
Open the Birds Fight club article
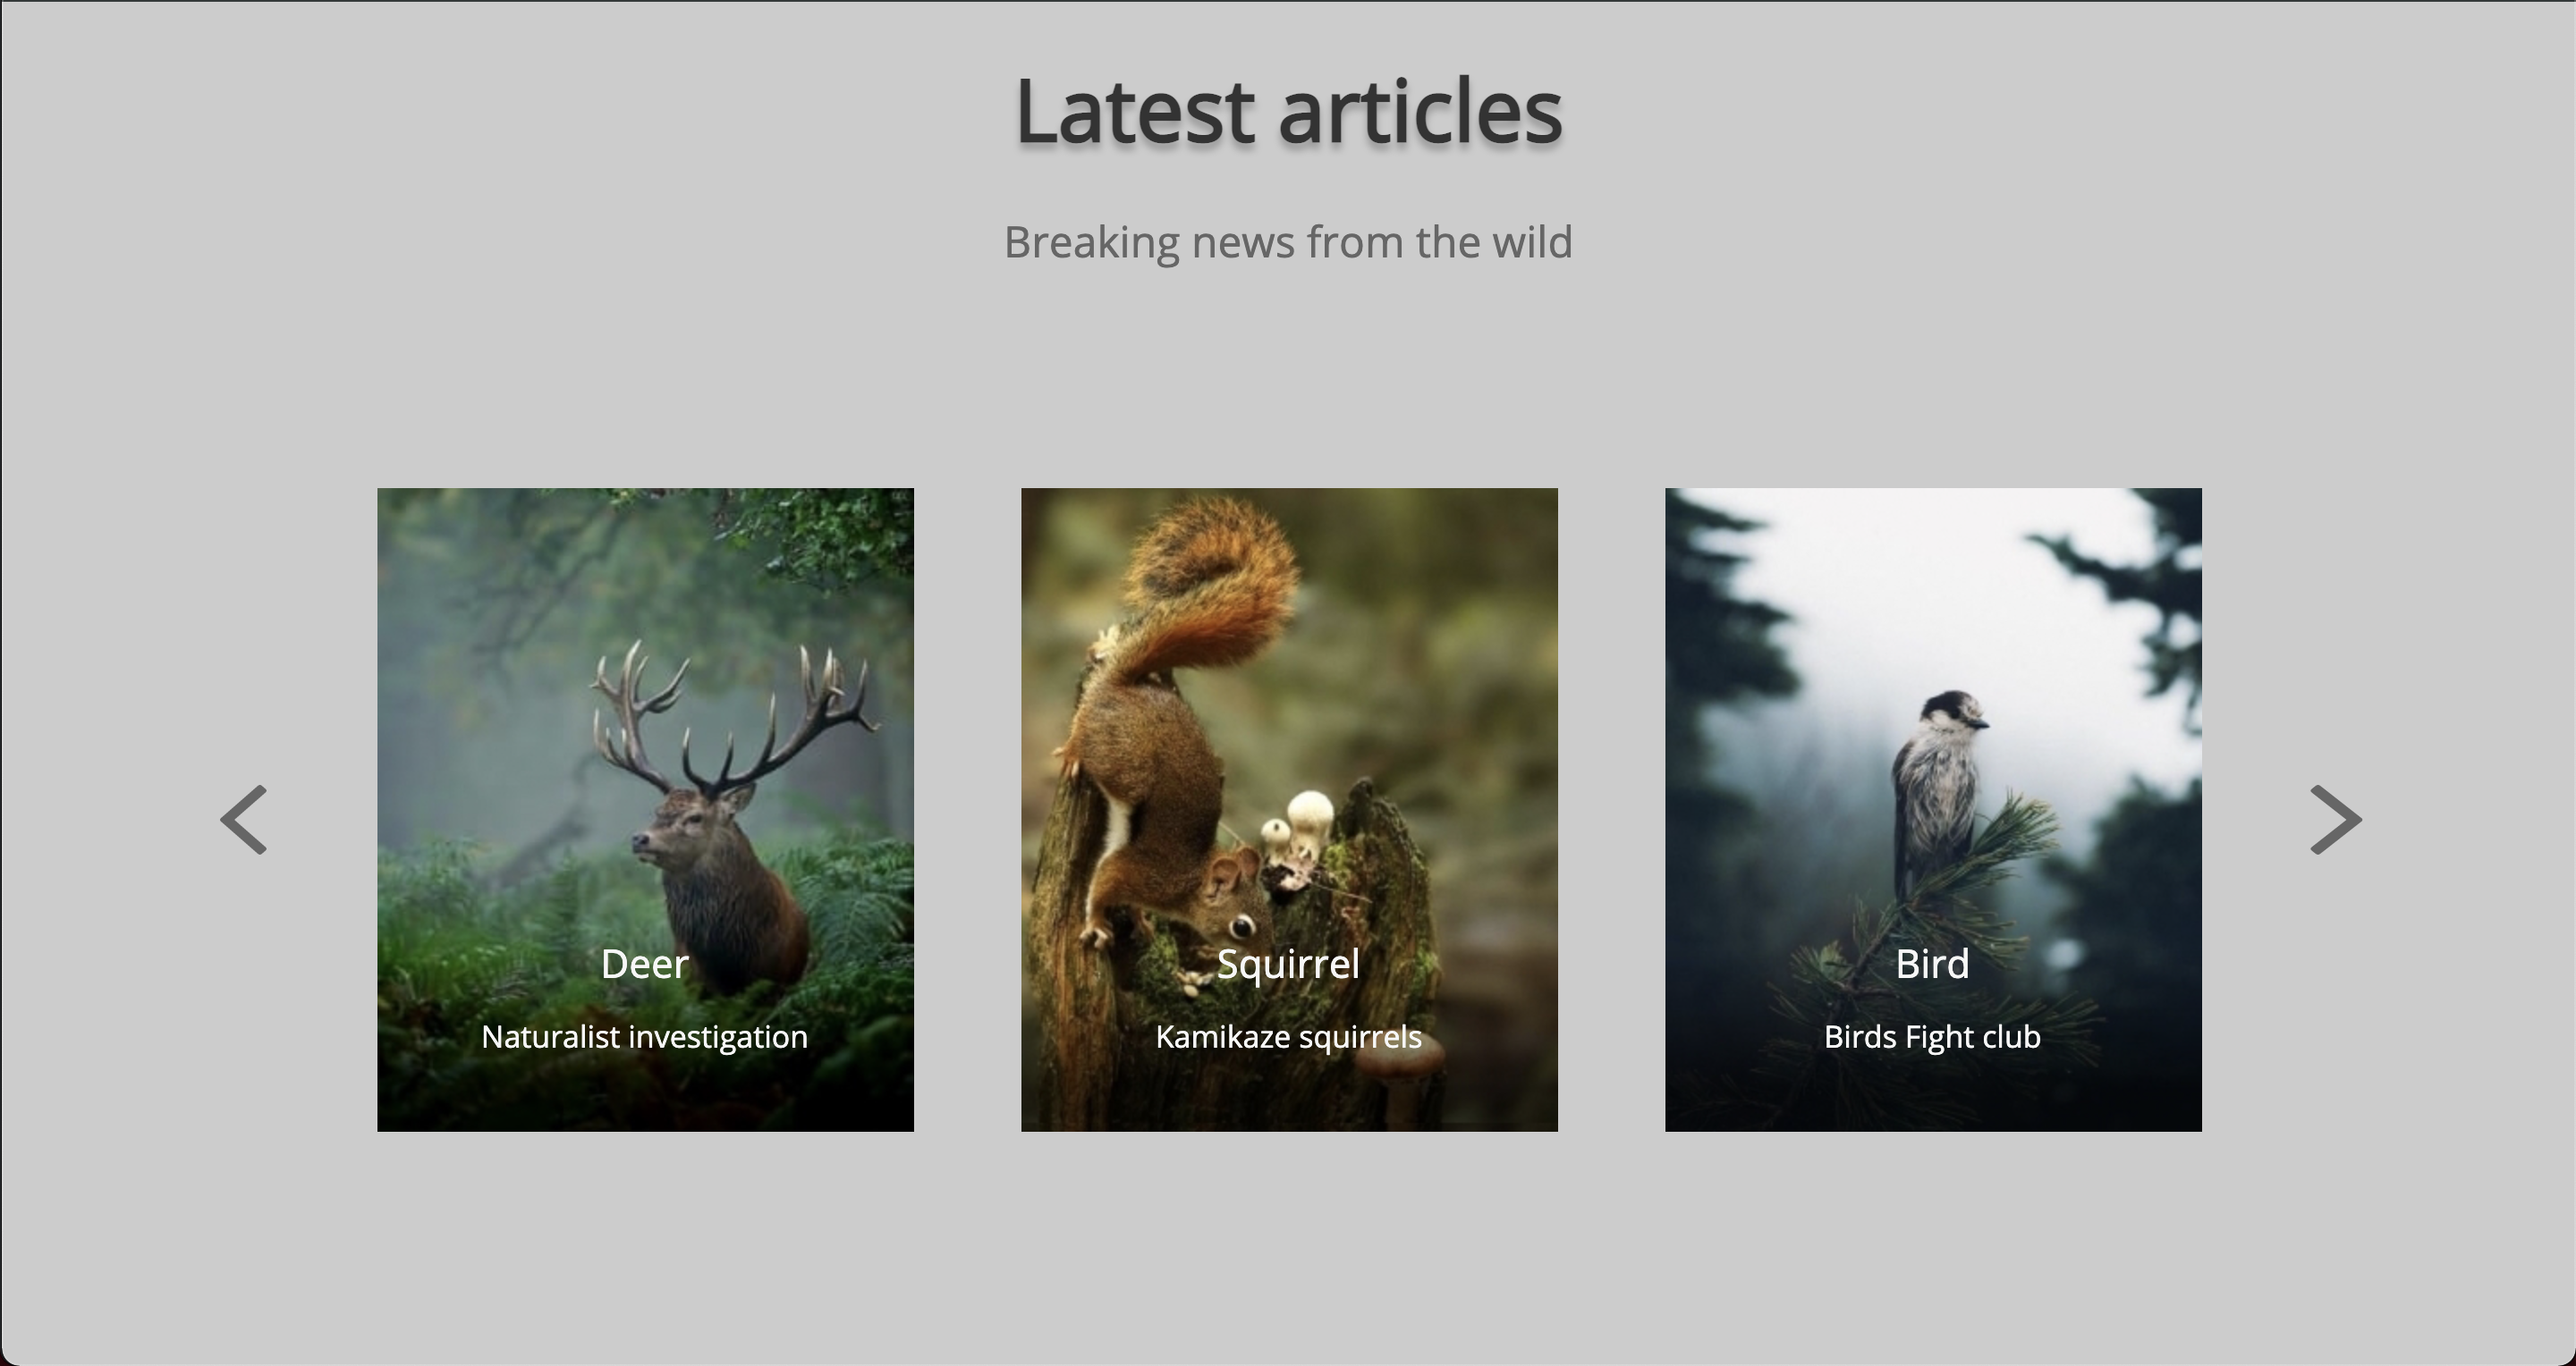(1932, 1036)
